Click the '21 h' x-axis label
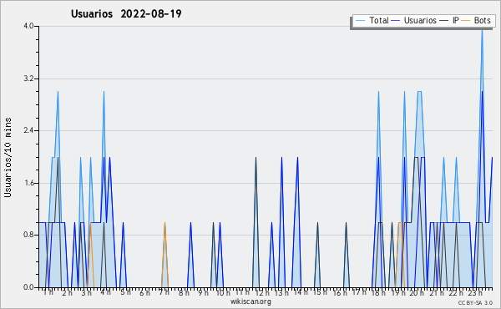 click(x=437, y=293)
